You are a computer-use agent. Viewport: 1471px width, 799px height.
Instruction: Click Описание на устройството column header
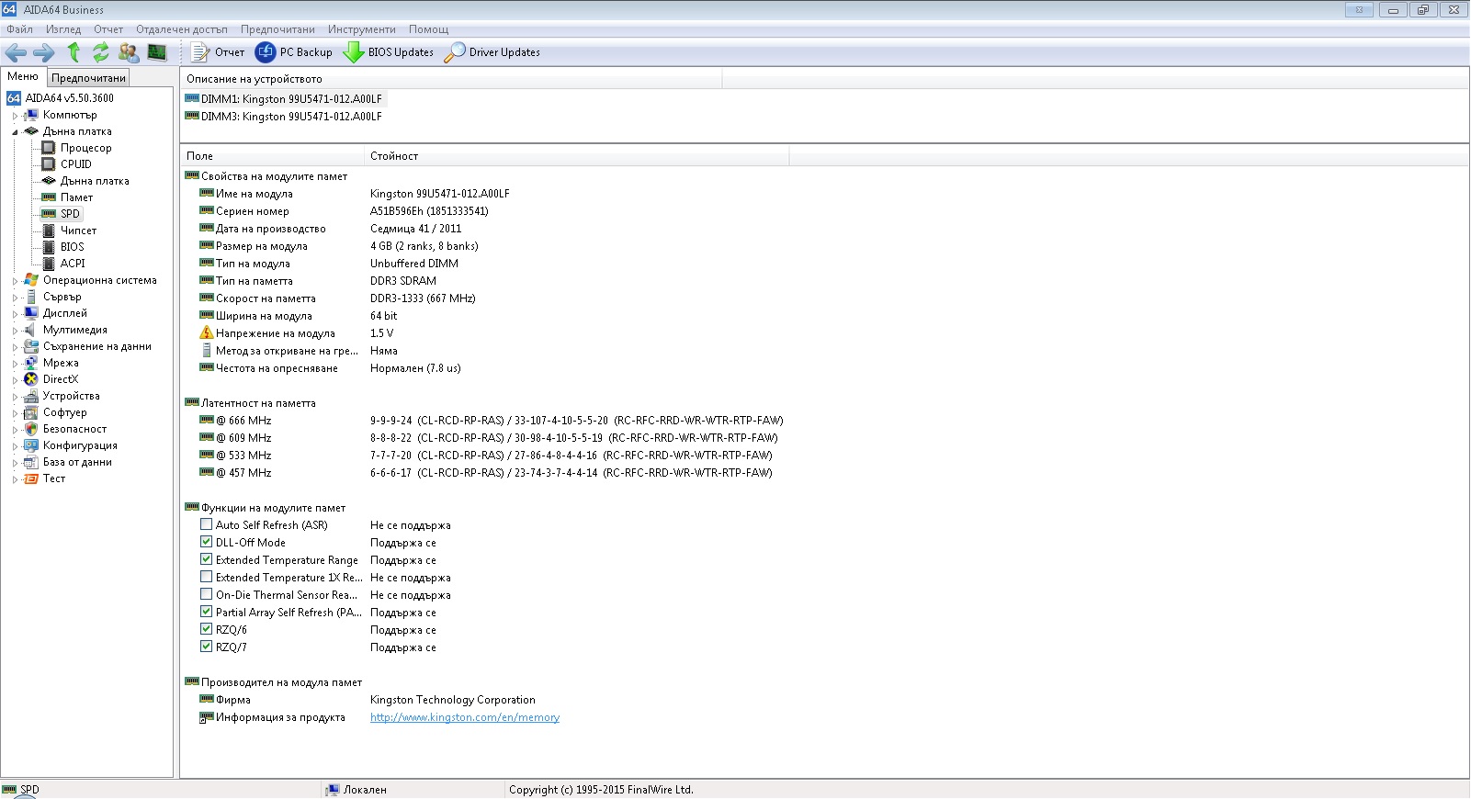coord(451,79)
